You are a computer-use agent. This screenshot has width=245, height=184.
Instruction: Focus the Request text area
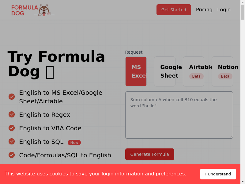coord(179,115)
